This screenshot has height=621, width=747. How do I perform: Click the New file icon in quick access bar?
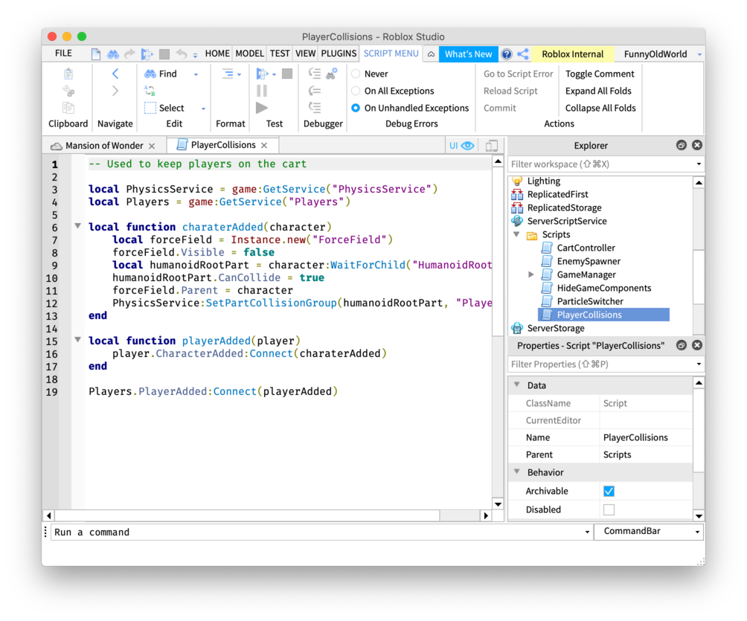pos(96,54)
